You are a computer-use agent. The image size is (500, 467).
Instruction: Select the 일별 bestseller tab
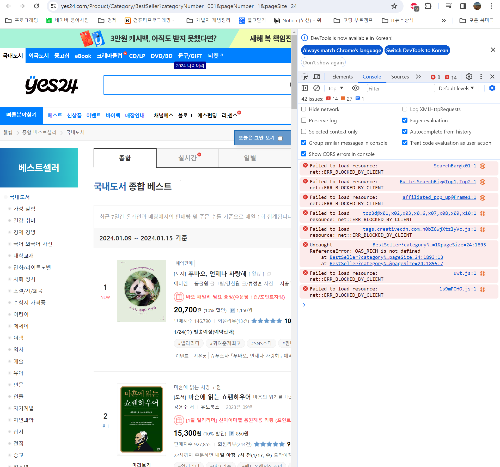pyautogui.click(x=250, y=158)
